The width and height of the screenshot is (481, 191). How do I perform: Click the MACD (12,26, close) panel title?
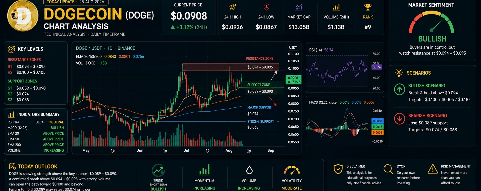tap(323, 102)
